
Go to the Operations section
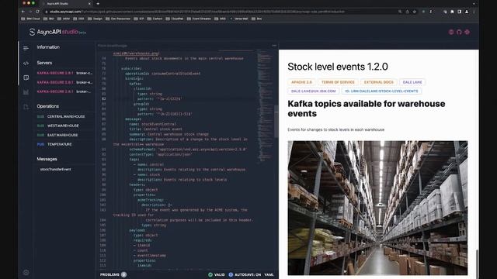point(48,106)
